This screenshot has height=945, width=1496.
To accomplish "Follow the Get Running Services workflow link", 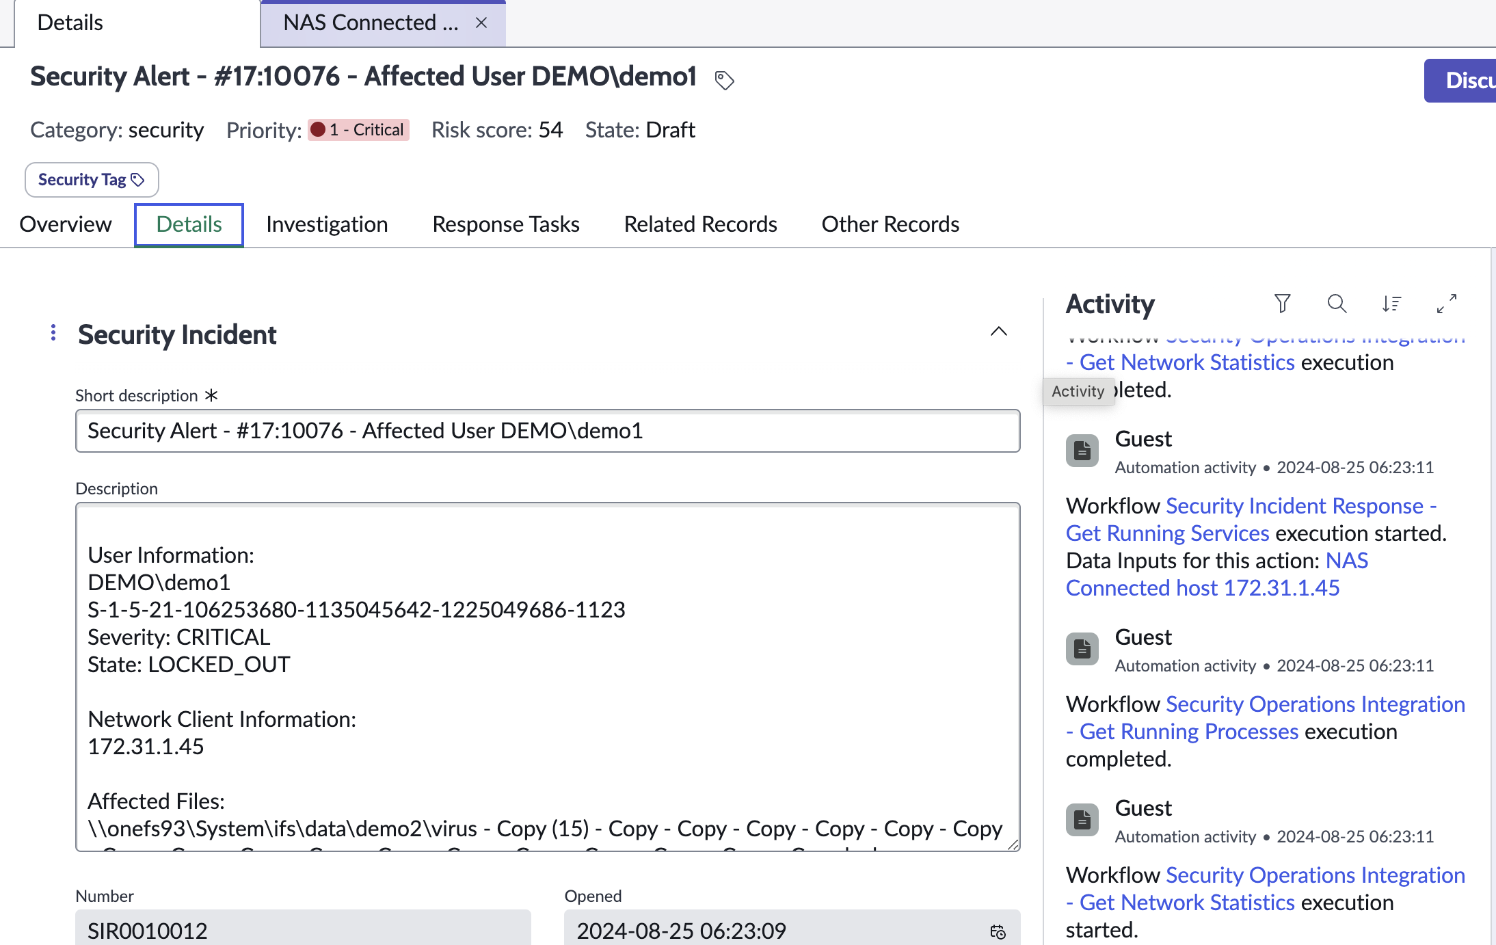I will [1166, 533].
